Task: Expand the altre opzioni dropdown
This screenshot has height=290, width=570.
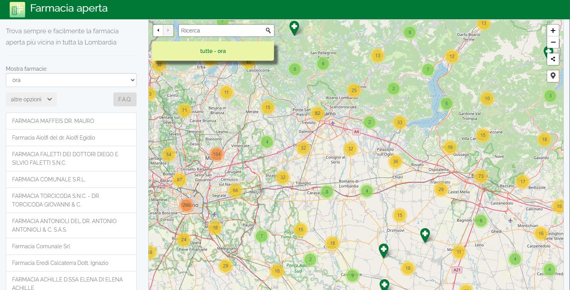Action: coord(31,99)
